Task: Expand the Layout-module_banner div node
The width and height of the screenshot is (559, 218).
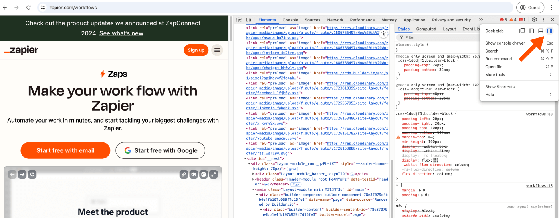Action: (x=253, y=174)
